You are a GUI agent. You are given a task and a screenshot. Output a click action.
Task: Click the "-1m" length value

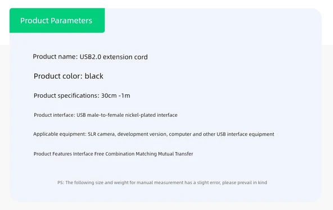coord(124,95)
